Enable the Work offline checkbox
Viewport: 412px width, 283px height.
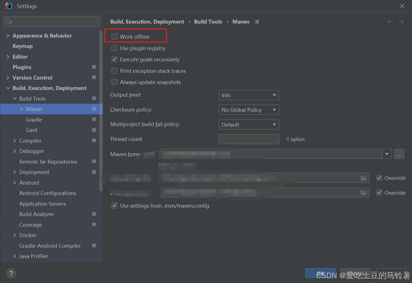114,37
